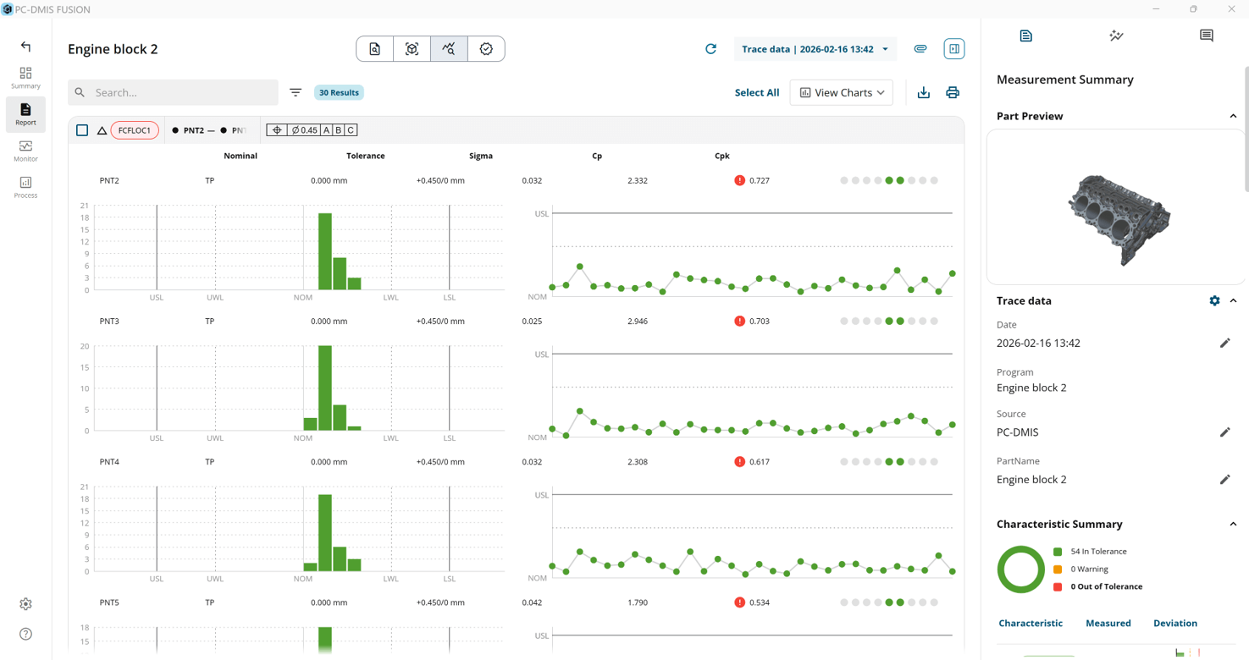Image resolution: width=1249 pixels, height=660 pixels.
Task: Select the trend analysis view button
Action: tap(449, 49)
